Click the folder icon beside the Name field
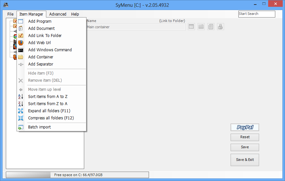285x181 pixels. [x=201, y=27]
